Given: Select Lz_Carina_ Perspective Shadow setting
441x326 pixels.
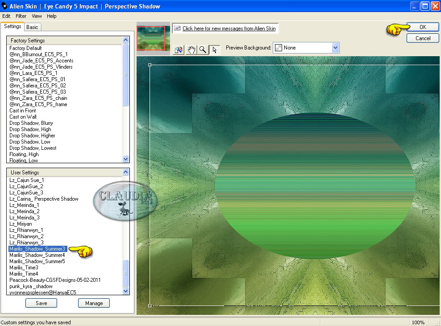Looking at the screenshot, I should coord(44,199).
